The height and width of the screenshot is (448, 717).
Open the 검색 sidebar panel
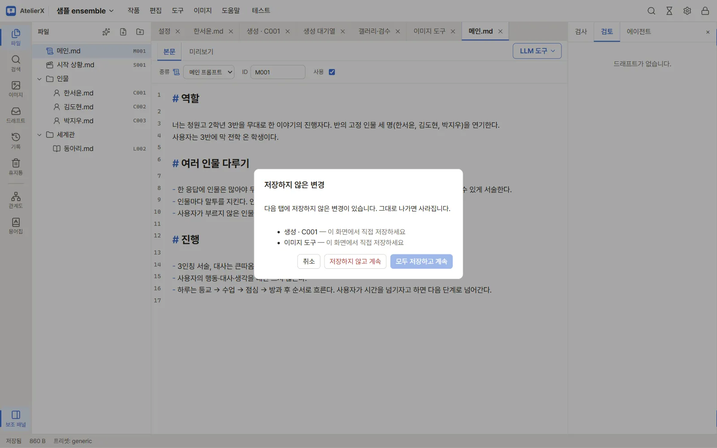(16, 63)
